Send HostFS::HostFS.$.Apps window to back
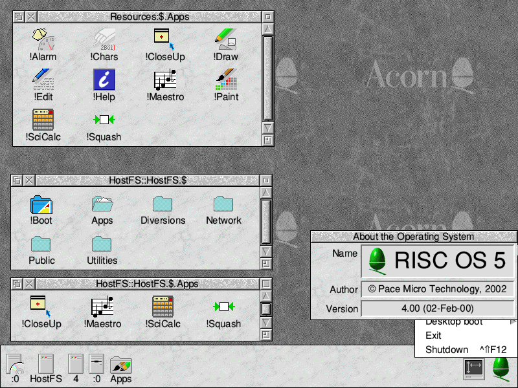 [17, 284]
